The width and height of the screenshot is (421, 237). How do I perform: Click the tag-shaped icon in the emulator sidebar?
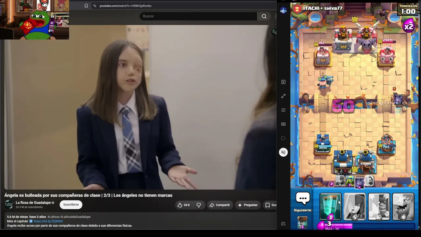283,138
